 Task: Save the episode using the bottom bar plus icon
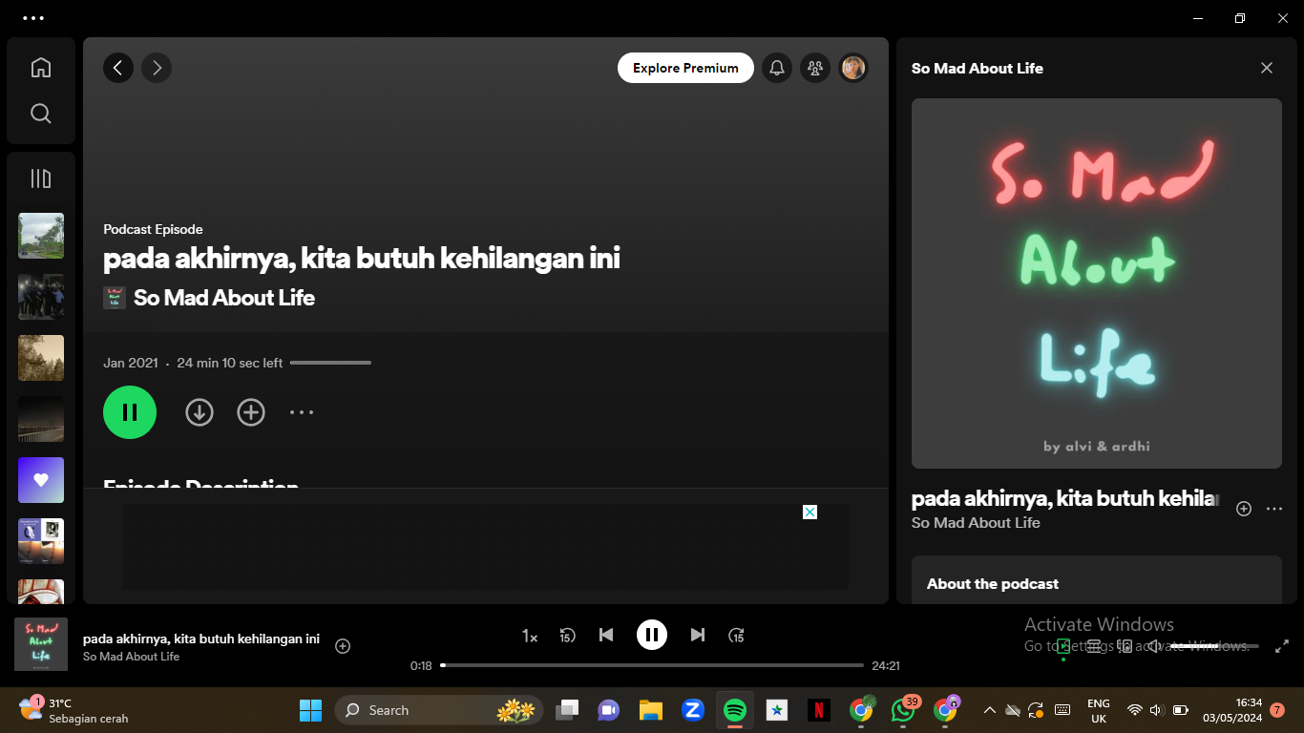[343, 646]
